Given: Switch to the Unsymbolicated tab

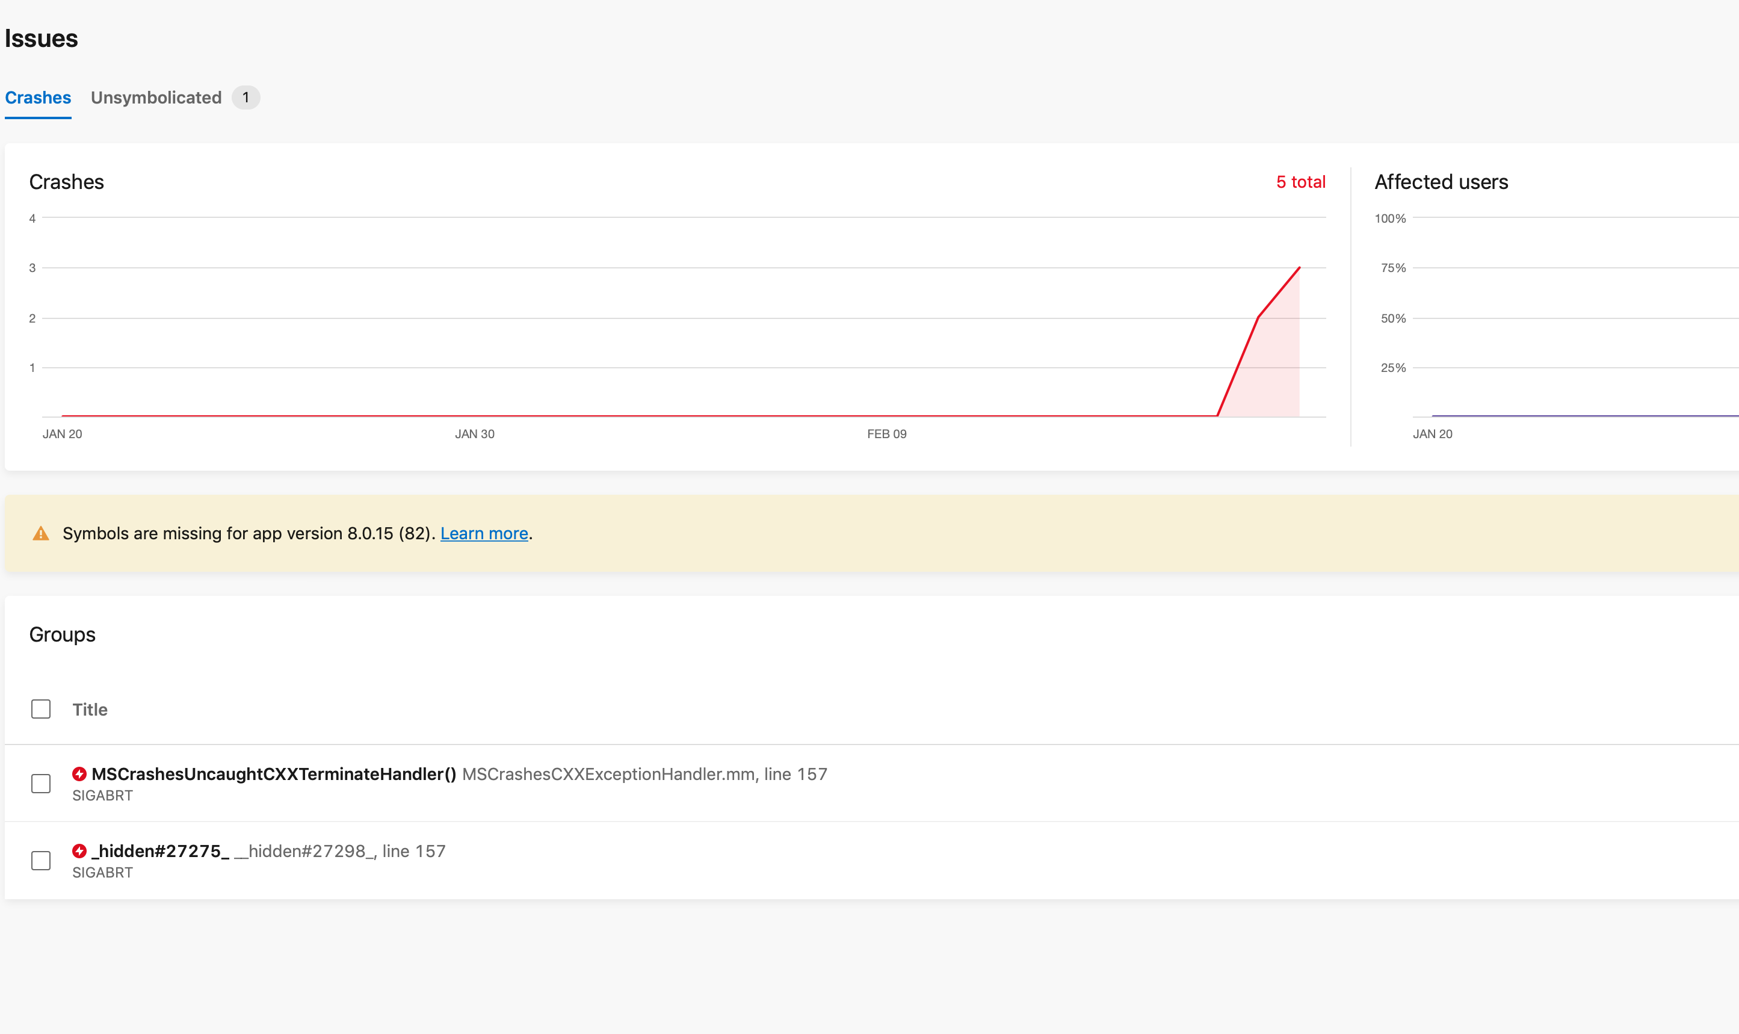Looking at the screenshot, I should point(156,98).
